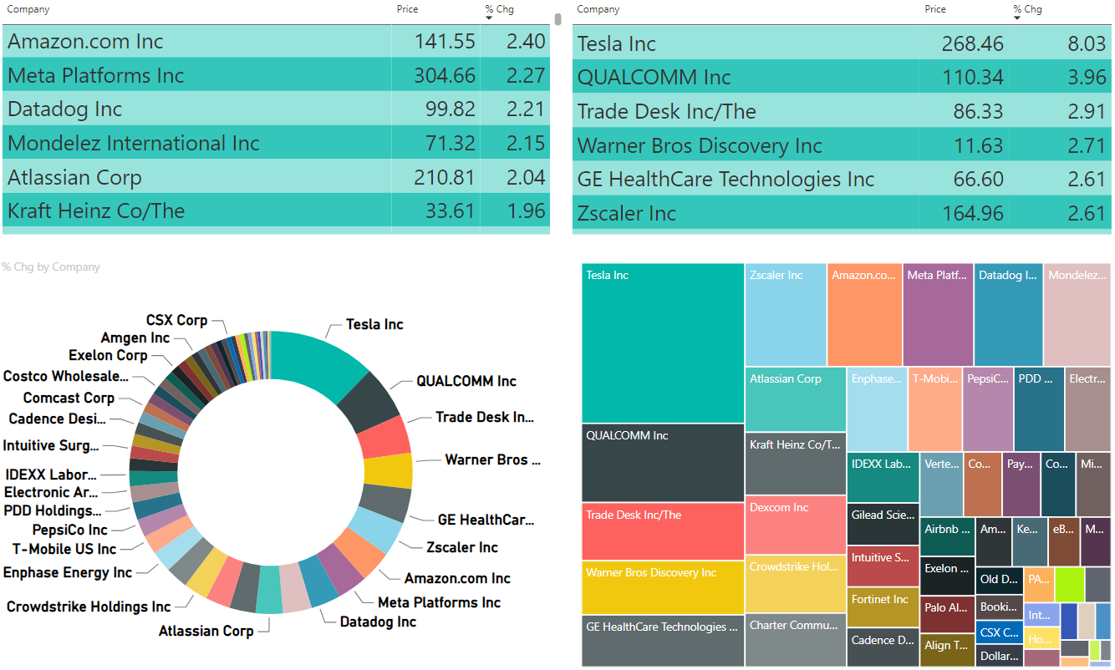Select GE HealthCare Technologies treemap tile

click(x=663, y=641)
